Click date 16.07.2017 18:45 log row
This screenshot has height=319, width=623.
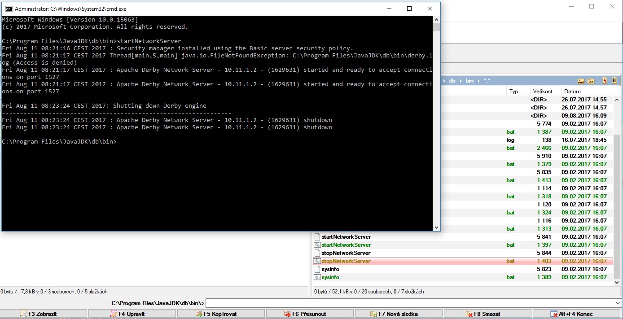click(584, 140)
